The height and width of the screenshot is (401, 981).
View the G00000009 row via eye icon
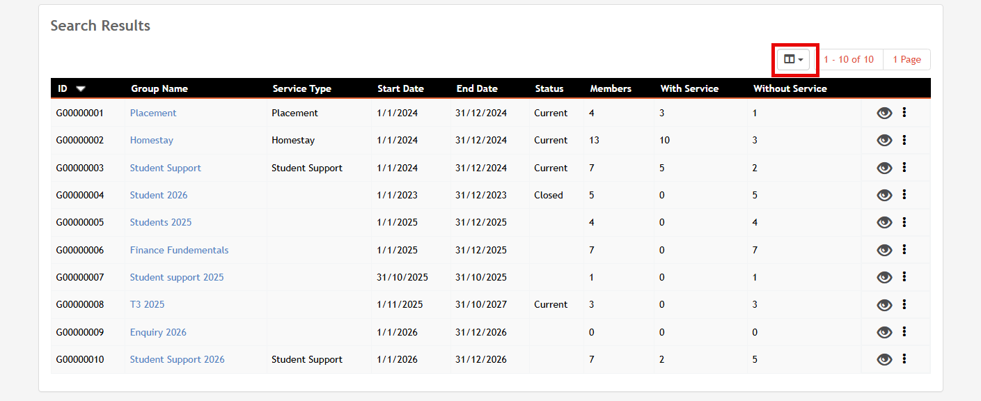[x=884, y=332]
